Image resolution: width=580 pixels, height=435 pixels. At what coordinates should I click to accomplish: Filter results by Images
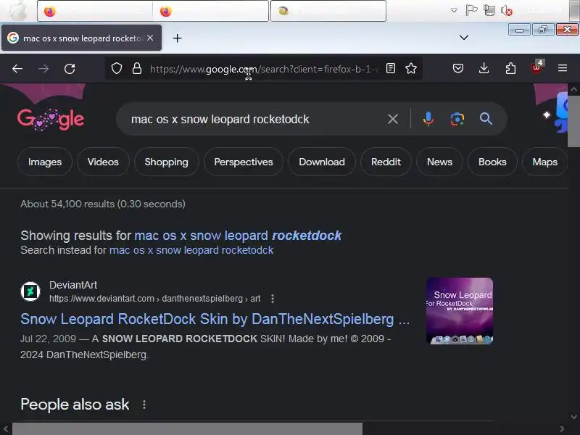(x=45, y=162)
